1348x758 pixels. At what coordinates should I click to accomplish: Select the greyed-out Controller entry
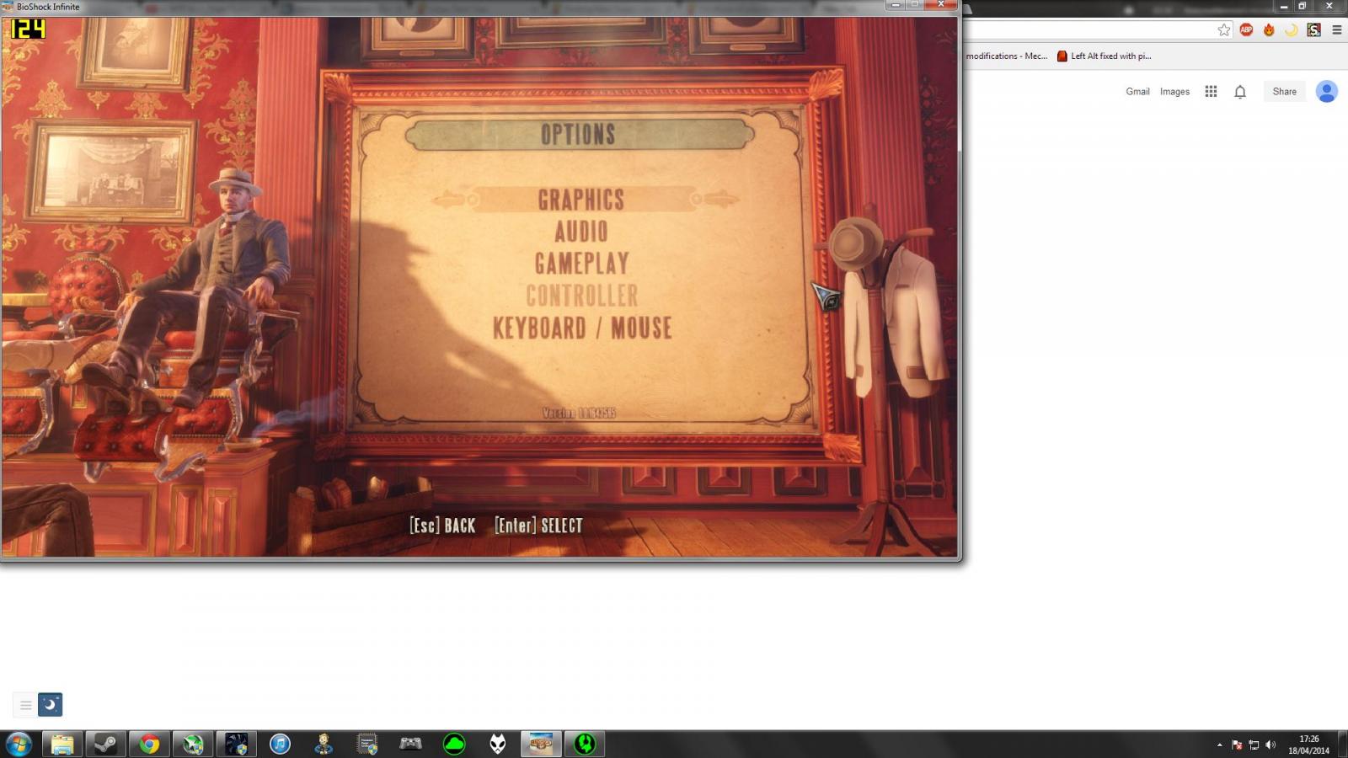(582, 296)
